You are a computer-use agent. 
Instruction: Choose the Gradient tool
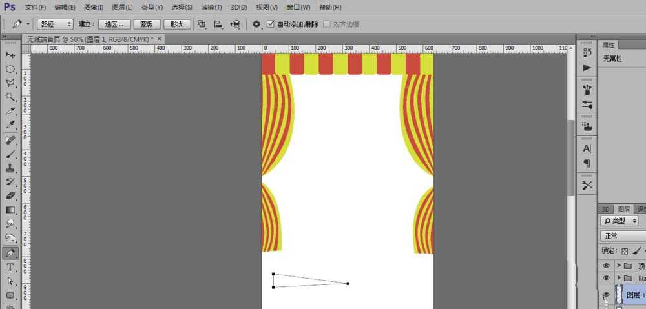click(x=10, y=210)
